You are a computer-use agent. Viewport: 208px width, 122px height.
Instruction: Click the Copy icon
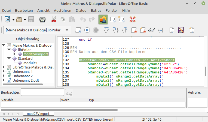pyautogui.click(x=62, y=20)
